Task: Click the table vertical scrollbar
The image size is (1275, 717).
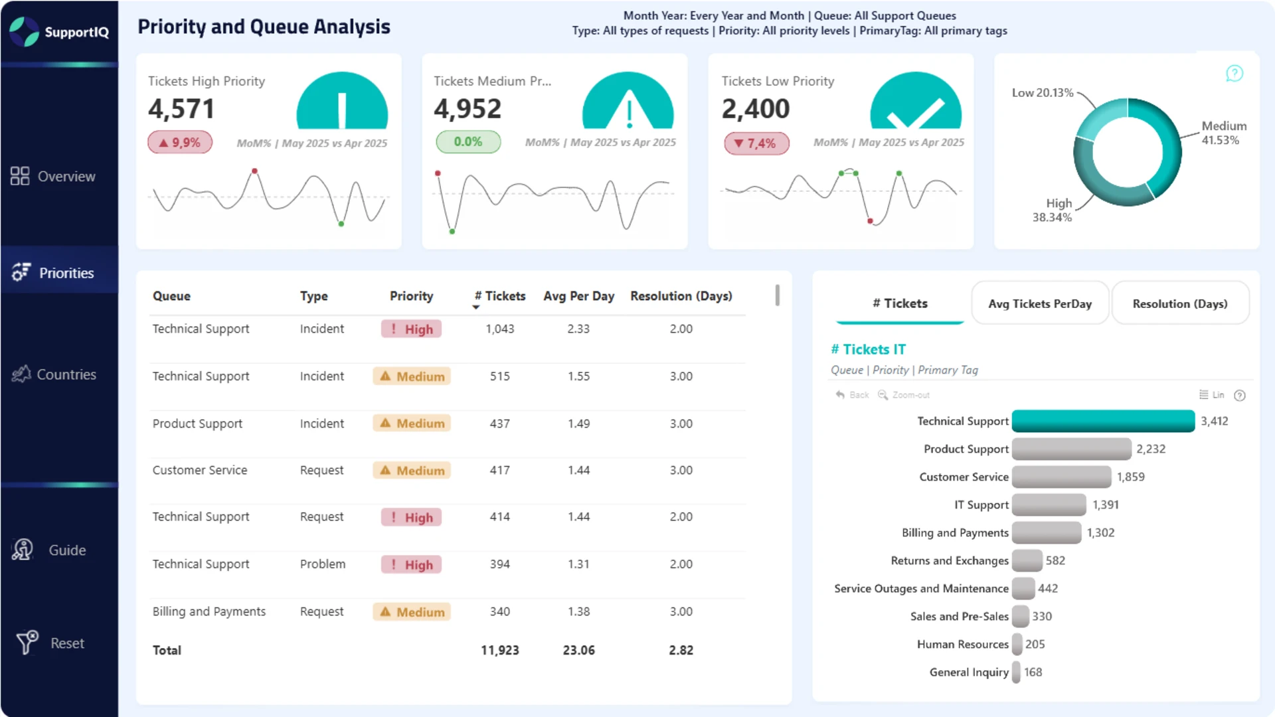Action: (777, 295)
